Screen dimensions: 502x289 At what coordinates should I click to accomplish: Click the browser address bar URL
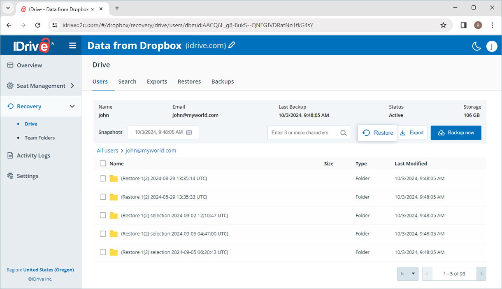188,25
